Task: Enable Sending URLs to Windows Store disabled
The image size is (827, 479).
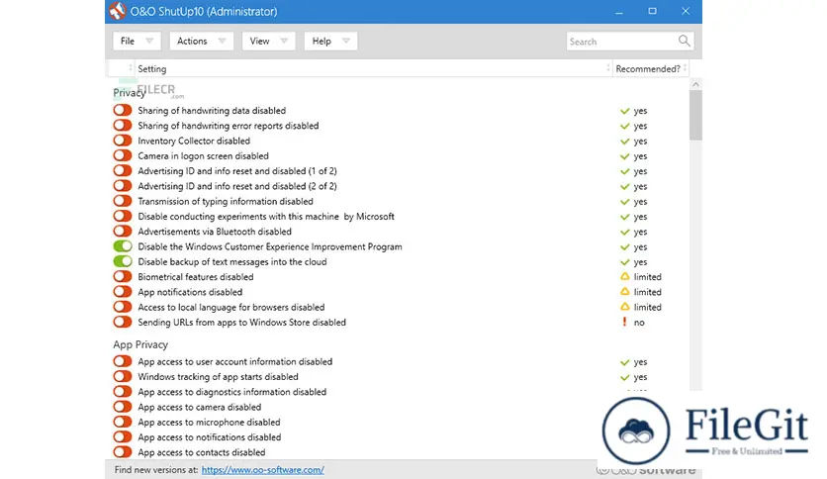Action: (x=123, y=322)
